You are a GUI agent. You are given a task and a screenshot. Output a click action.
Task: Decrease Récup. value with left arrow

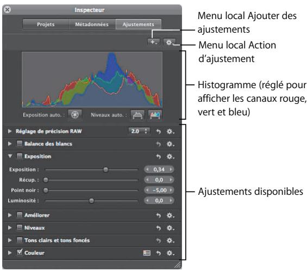[147, 180]
